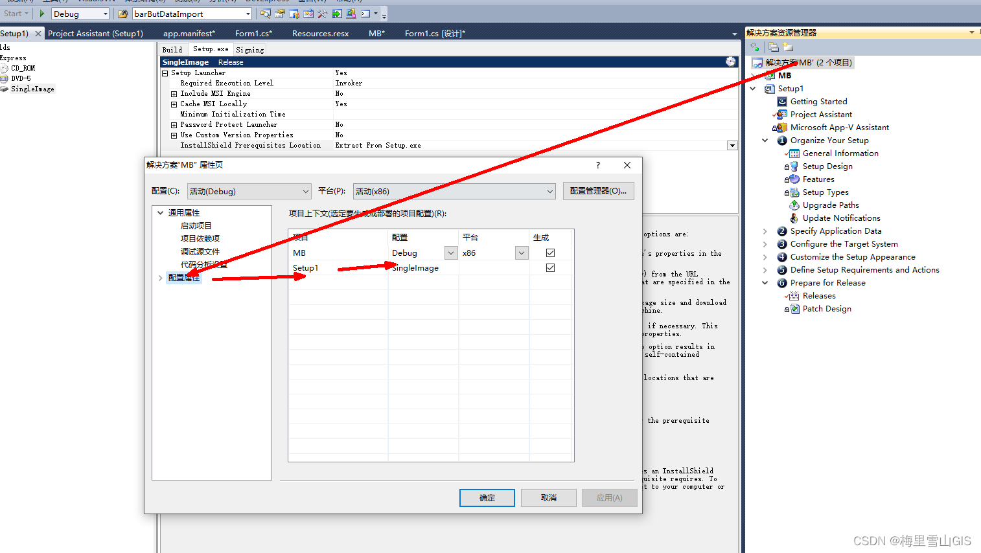Click the Setup Design node icon
This screenshot has height=553, width=981.
pos(794,166)
